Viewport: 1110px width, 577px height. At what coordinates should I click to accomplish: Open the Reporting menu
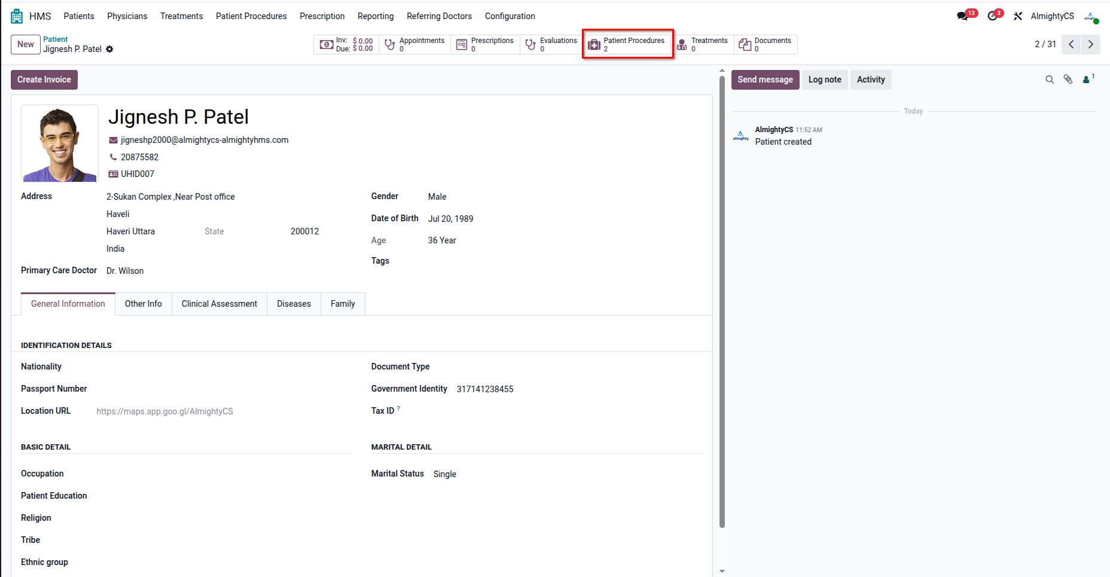[x=376, y=16]
